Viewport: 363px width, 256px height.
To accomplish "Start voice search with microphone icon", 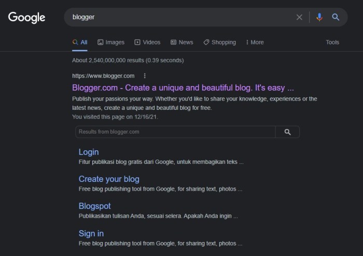I will (x=319, y=17).
